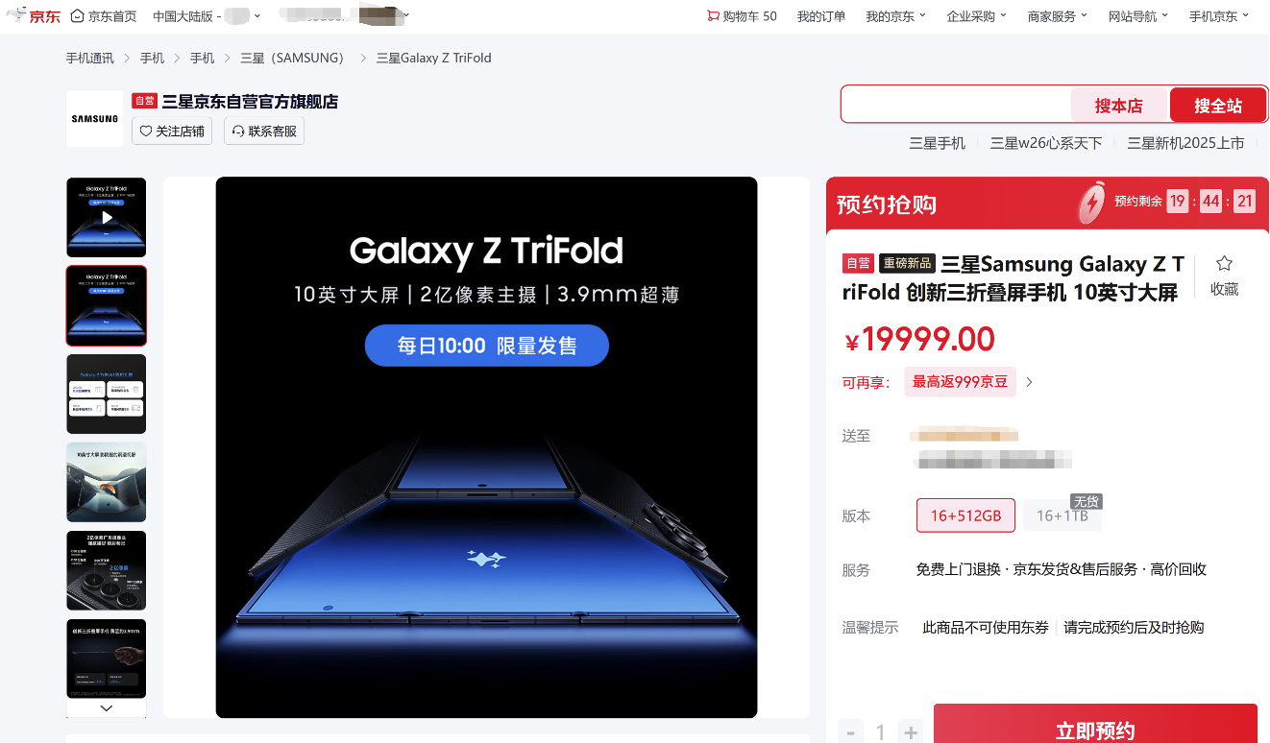Select the 16+512GB version option
This screenshot has width=1270, height=743.
pyautogui.click(x=965, y=515)
